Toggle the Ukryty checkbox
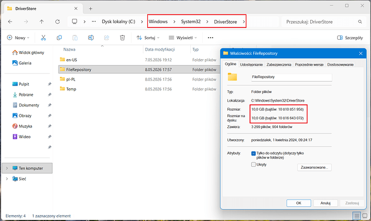Image resolution: width=371 pixels, height=221 pixels. [x=253, y=165]
